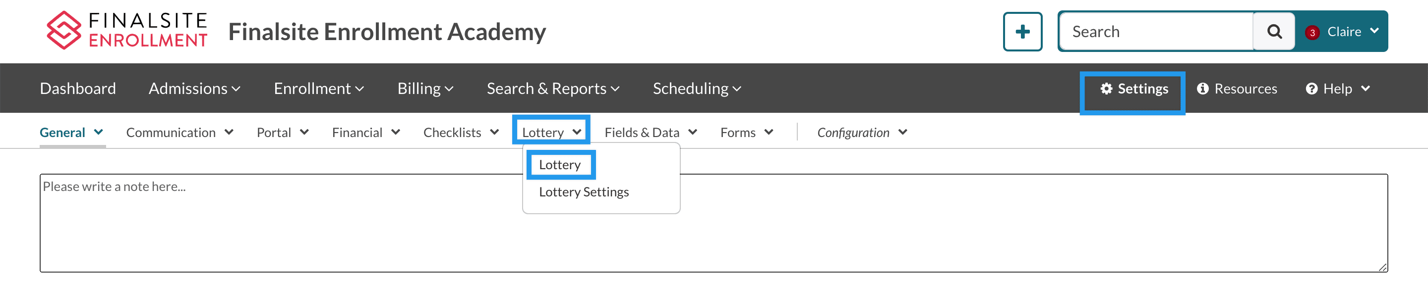Click the Help question mark icon
The height and width of the screenshot is (281, 1428).
pyautogui.click(x=1311, y=89)
